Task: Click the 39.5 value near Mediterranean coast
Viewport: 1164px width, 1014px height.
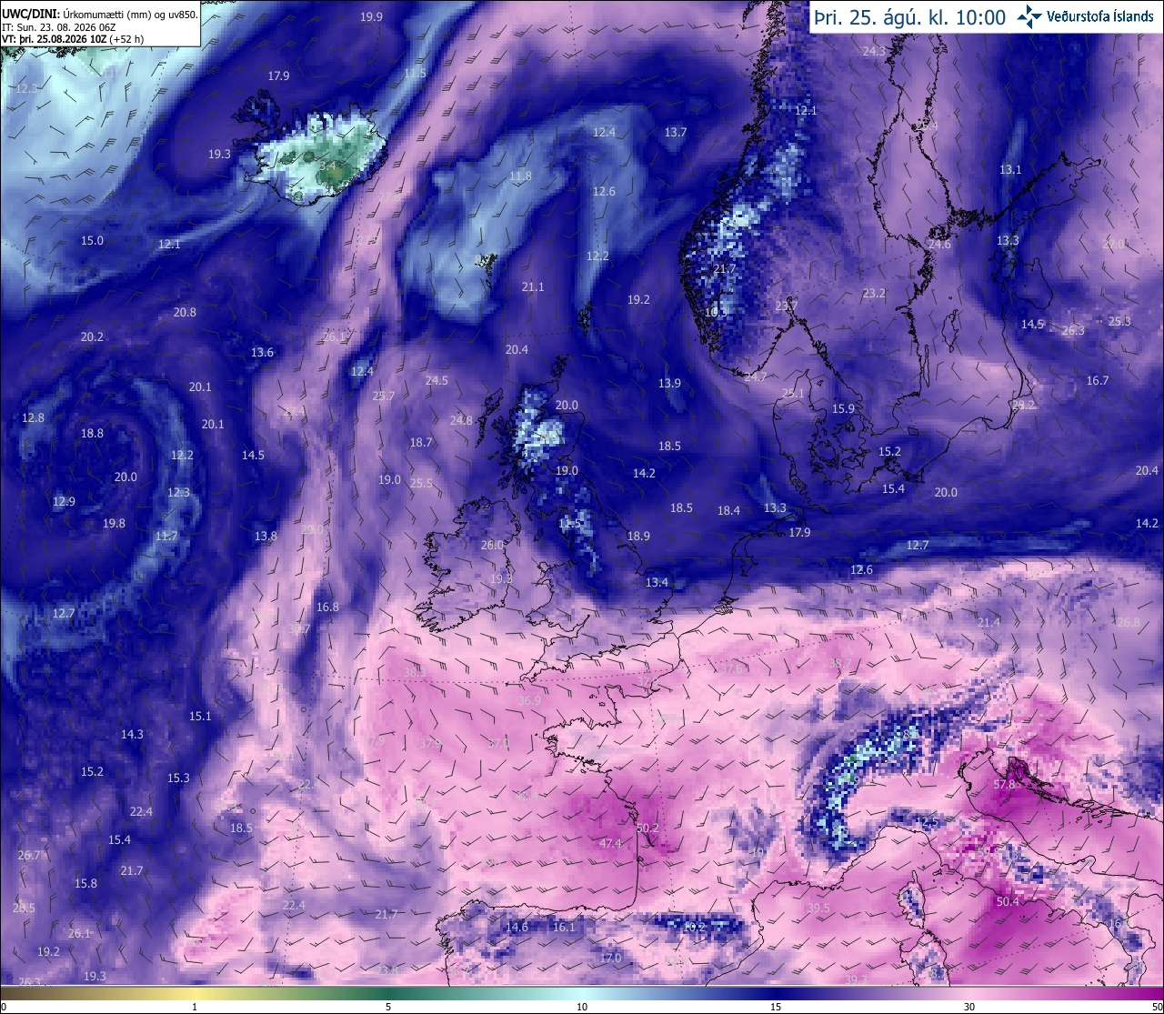Action: [x=818, y=908]
